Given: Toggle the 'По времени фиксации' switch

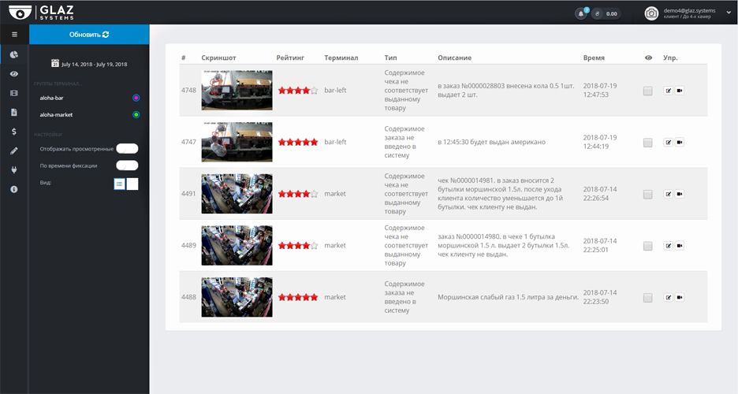Looking at the screenshot, I should [127, 165].
